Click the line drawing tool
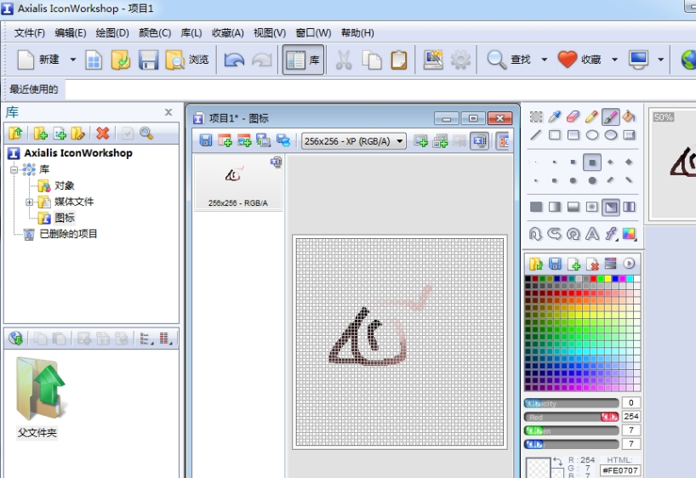 (x=536, y=135)
